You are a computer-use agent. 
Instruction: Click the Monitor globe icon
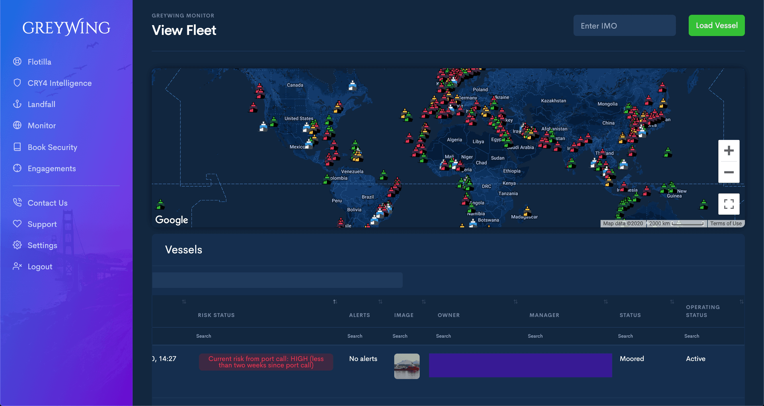pyautogui.click(x=17, y=125)
